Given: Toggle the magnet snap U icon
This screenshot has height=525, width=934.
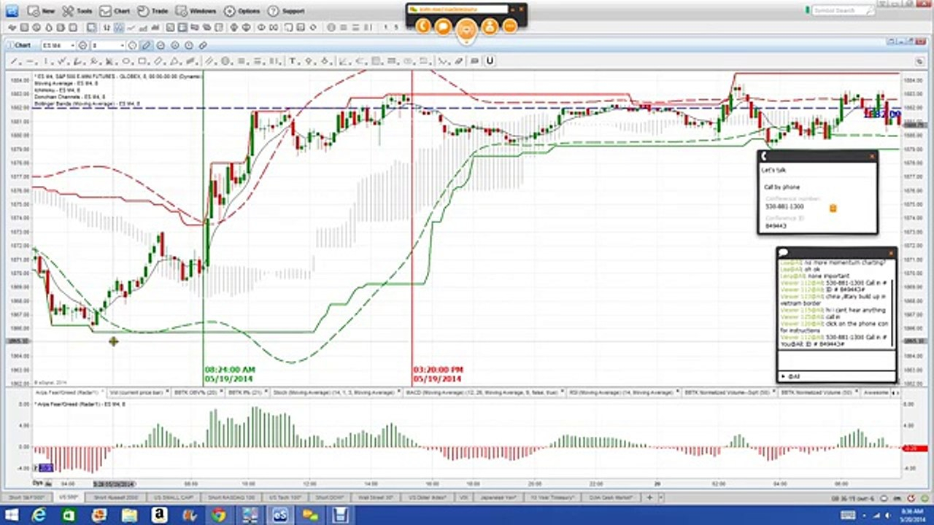Looking at the screenshot, I should click(x=490, y=61).
